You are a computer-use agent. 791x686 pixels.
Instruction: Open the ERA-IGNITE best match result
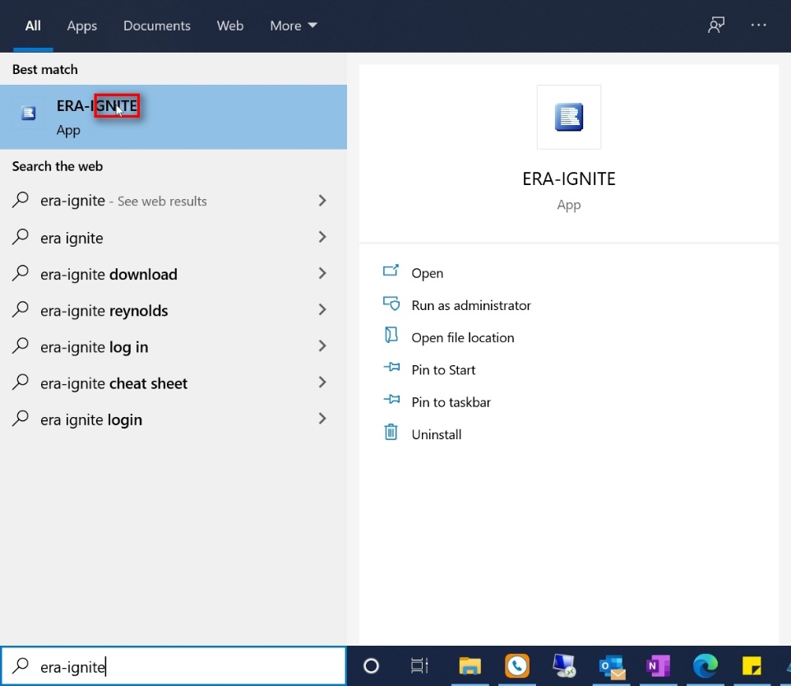pos(173,117)
